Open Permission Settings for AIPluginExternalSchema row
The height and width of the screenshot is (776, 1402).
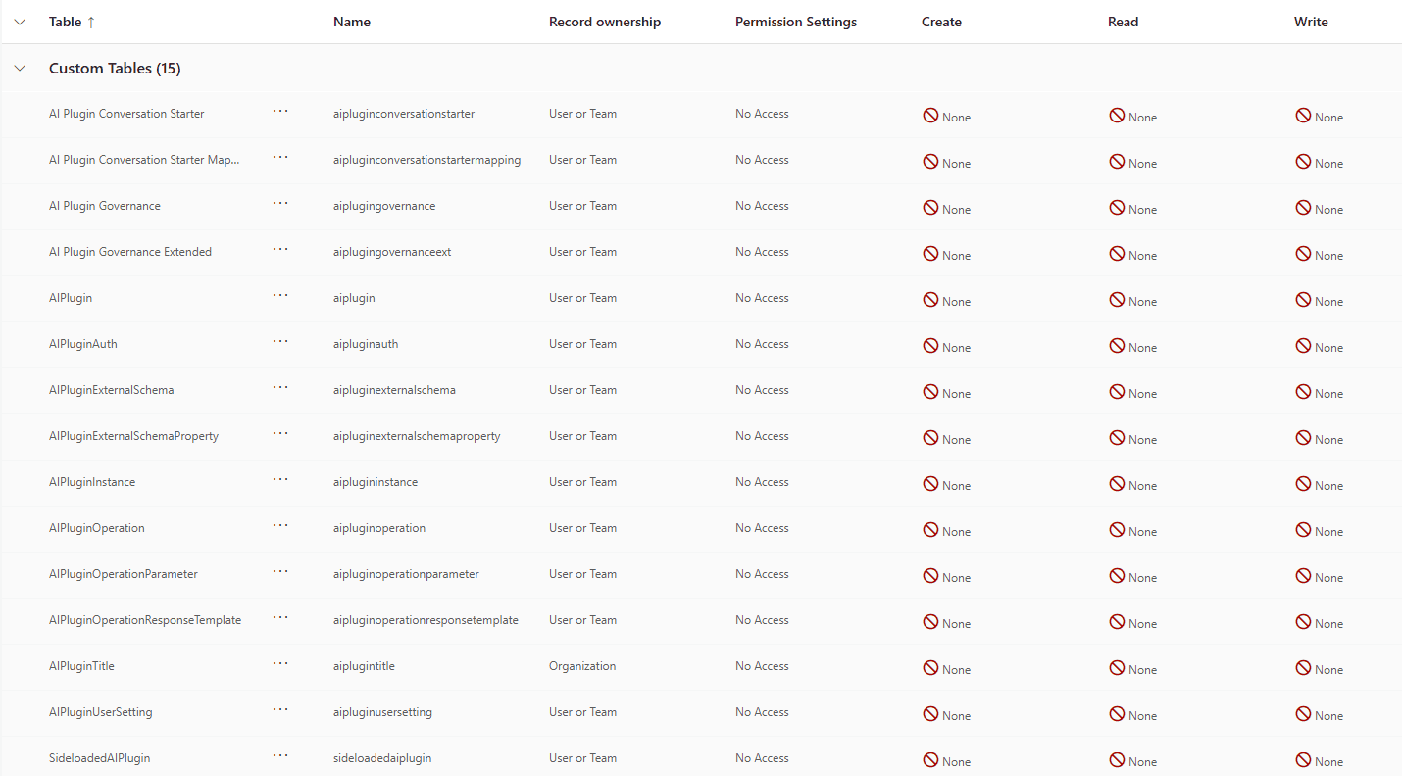pyautogui.click(x=762, y=390)
